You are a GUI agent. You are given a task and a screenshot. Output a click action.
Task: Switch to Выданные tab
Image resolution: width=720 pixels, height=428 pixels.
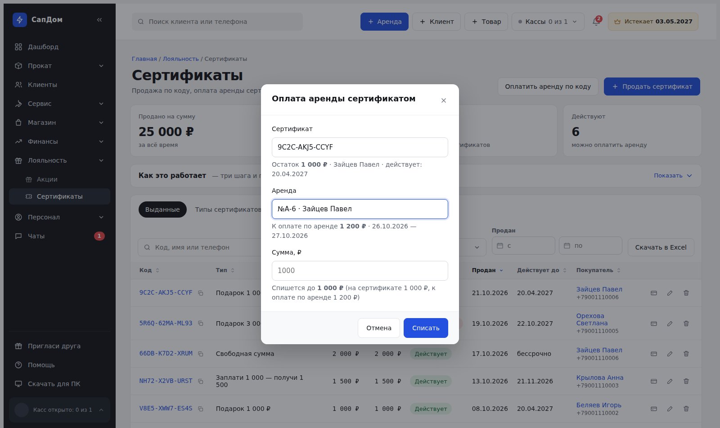[162, 209]
